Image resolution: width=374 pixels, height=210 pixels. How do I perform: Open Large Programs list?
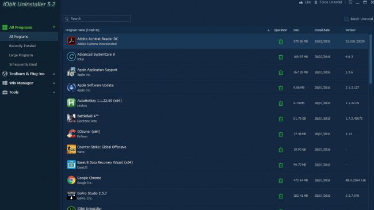pos(21,55)
